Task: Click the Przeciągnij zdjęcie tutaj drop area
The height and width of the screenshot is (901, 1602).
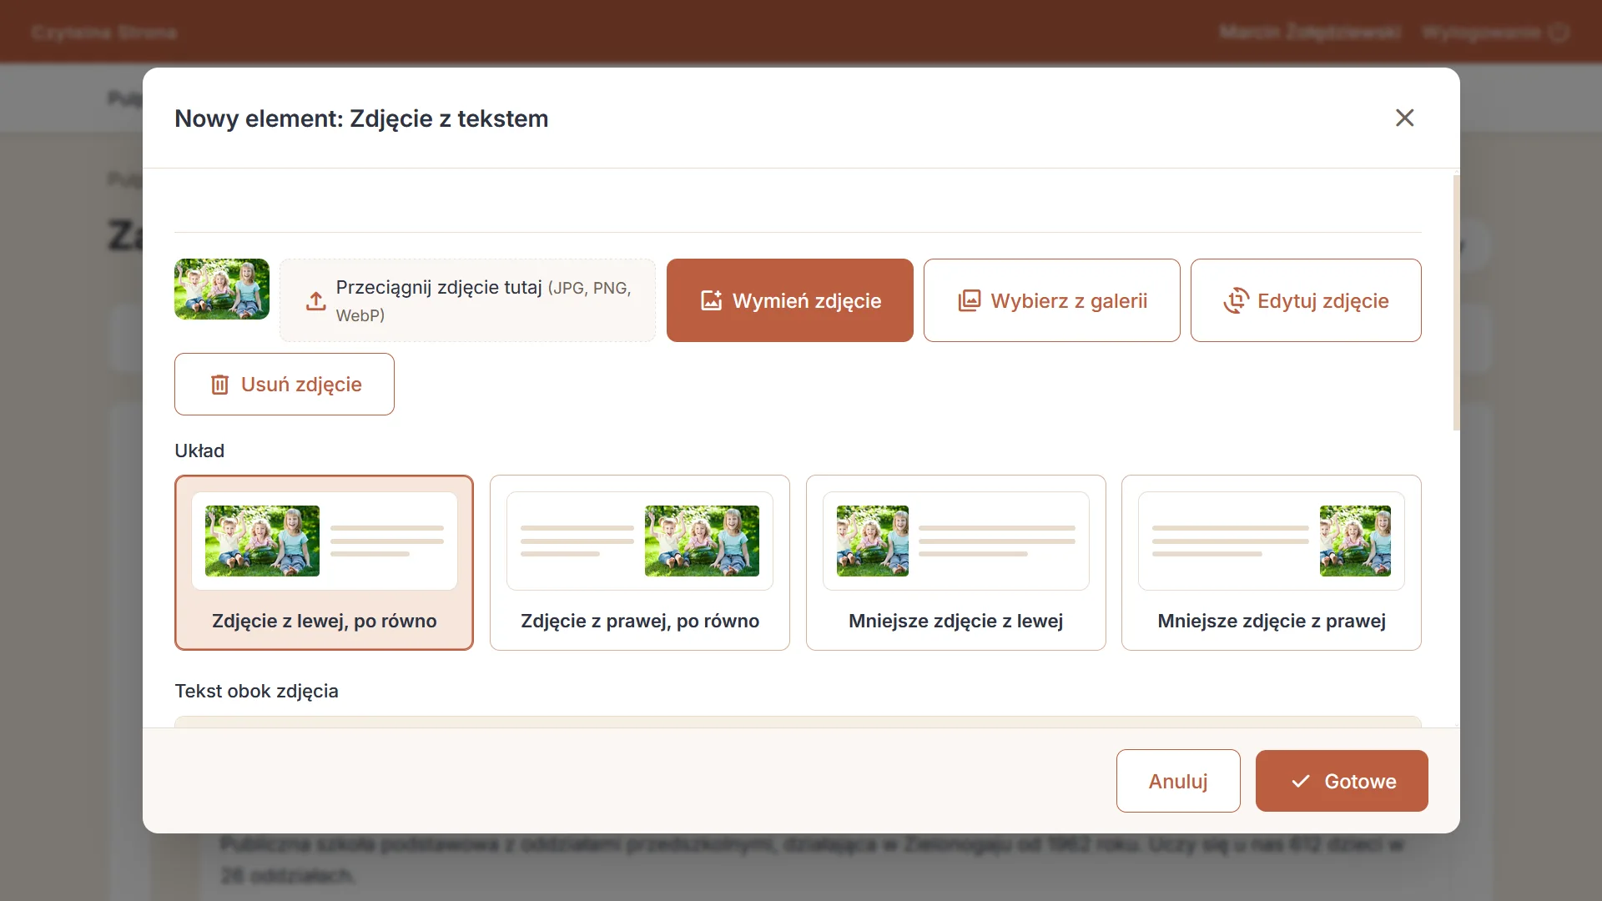Action: [x=467, y=300]
